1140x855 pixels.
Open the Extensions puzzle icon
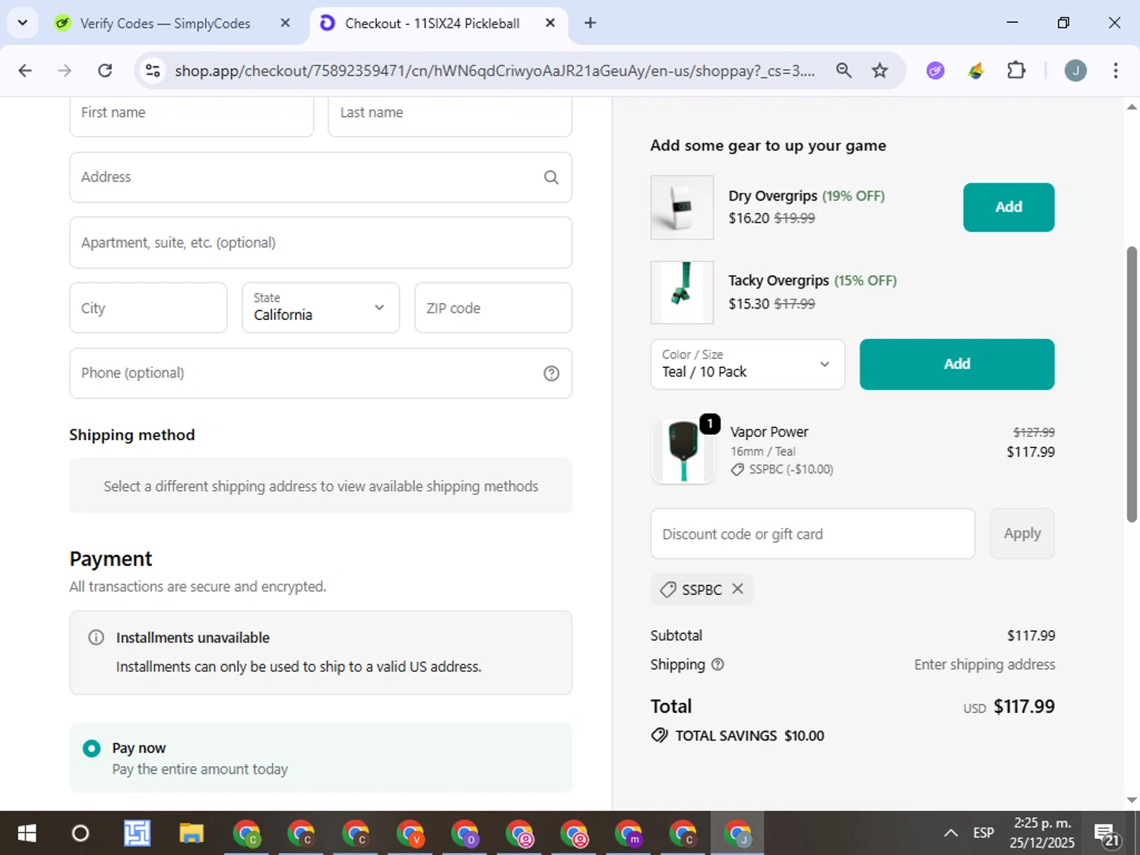(x=1016, y=71)
